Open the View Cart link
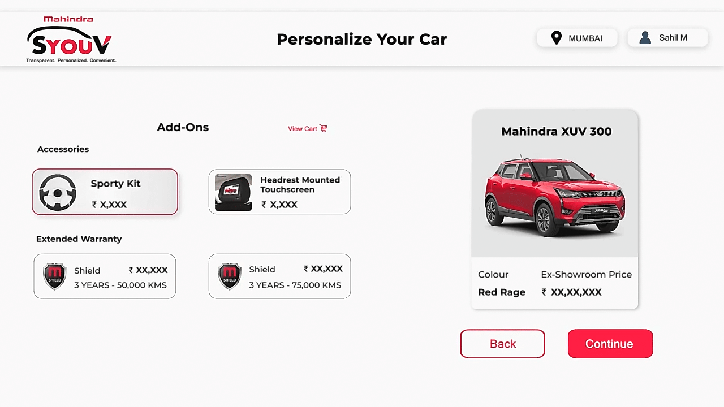The height and width of the screenshot is (407, 724). pyautogui.click(x=303, y=129)
